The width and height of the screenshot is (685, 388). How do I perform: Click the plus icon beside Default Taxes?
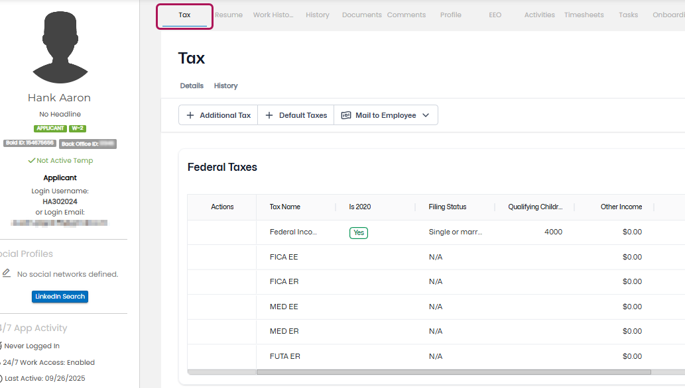click(269, 115)
